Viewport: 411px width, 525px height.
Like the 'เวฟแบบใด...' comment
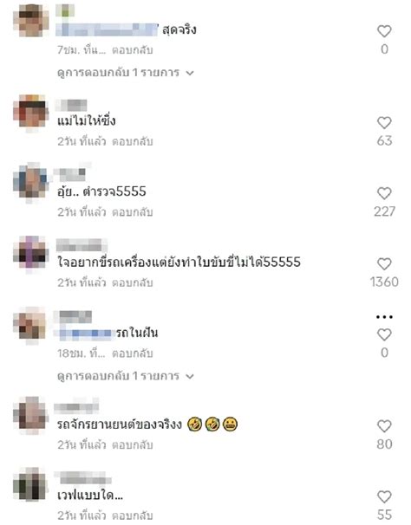click(x=384, y=496)
